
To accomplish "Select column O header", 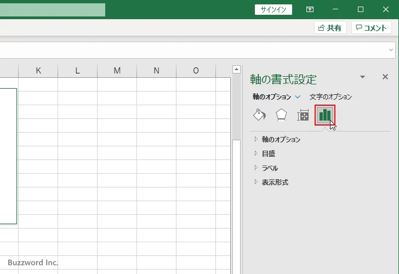I will 196,71.
